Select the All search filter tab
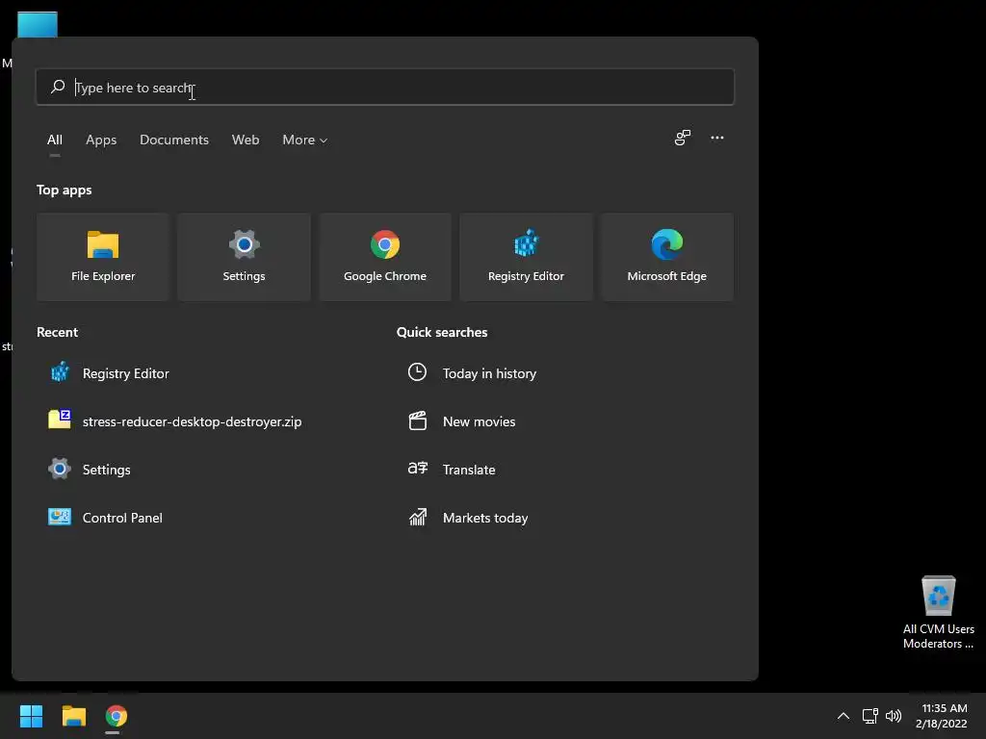 coord(55,140)
